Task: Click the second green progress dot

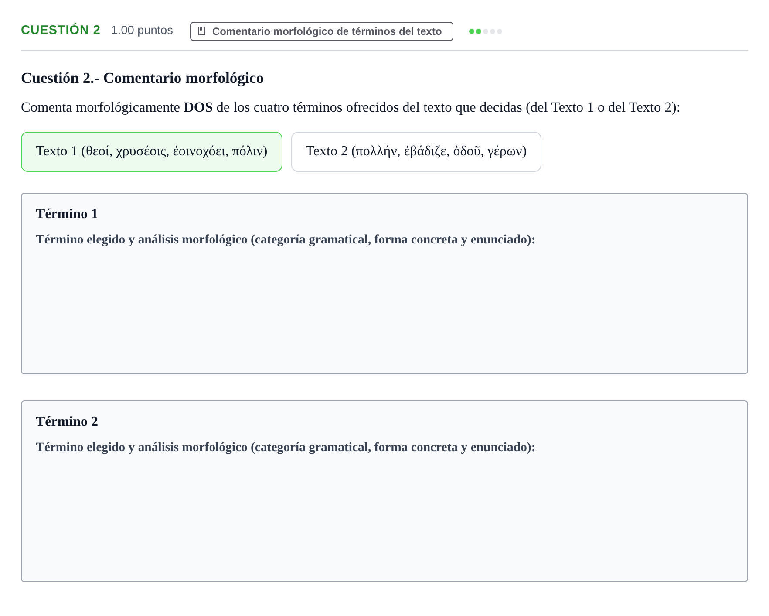Action: click(479, 31)
